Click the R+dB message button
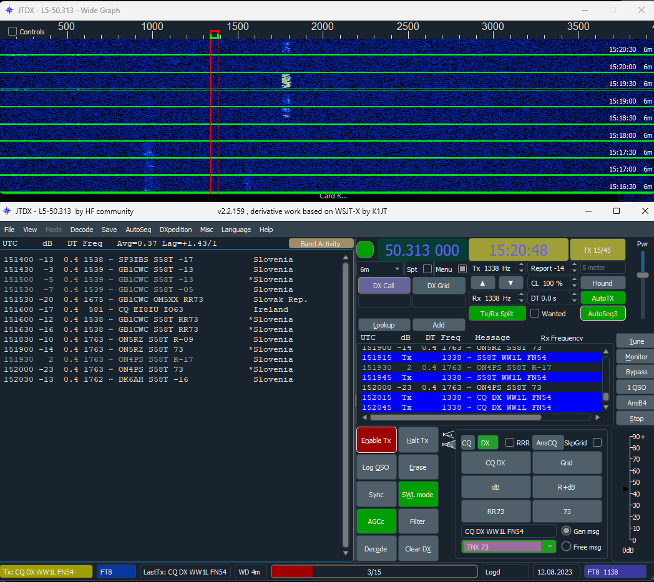Viewport: 654px width, 582px height. click(567, 487)
